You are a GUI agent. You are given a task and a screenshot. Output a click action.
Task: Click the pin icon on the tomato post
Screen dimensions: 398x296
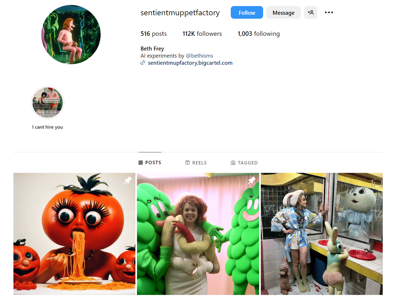point(128,180)
